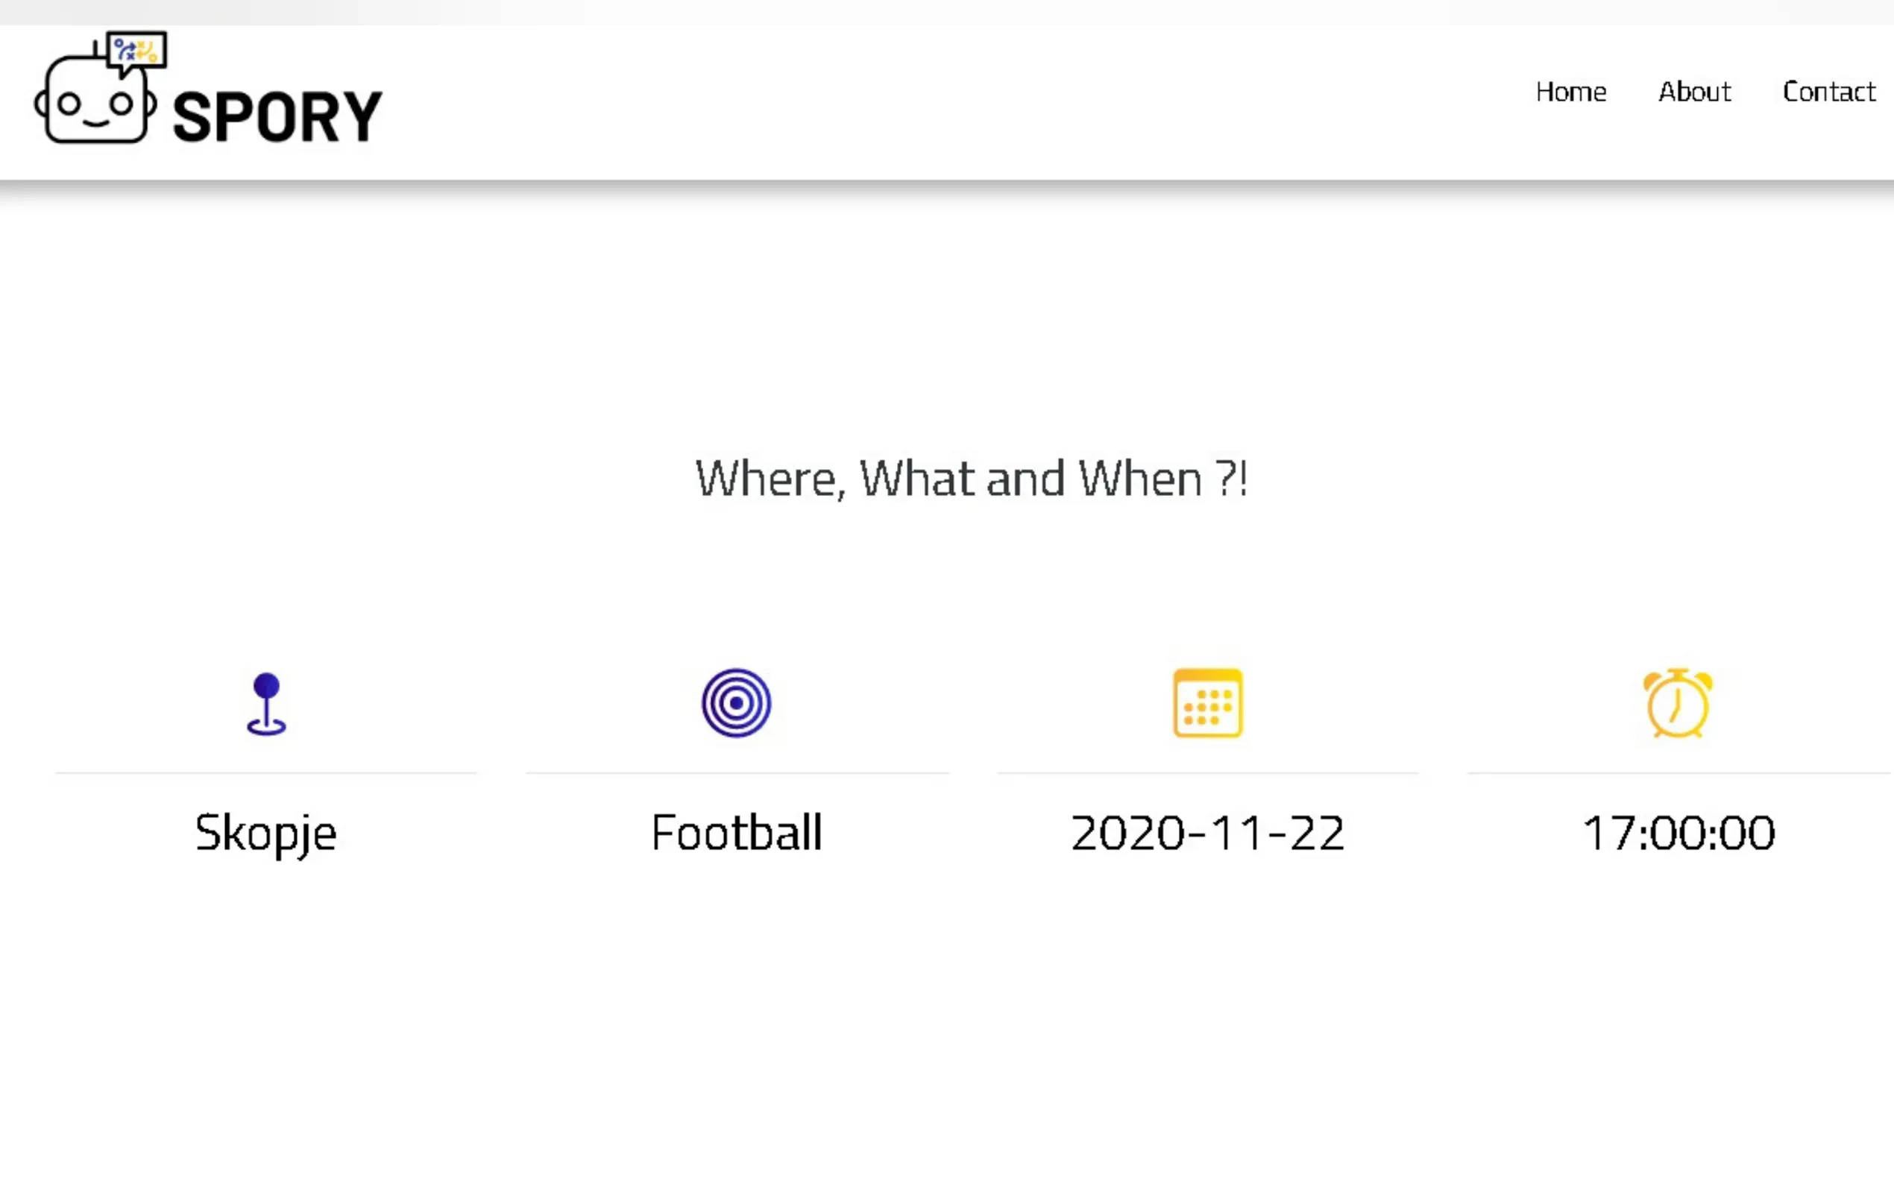The image size is (1894, 1184).
Task: Select the Skopje location label
Action: [x=266, y=832]
